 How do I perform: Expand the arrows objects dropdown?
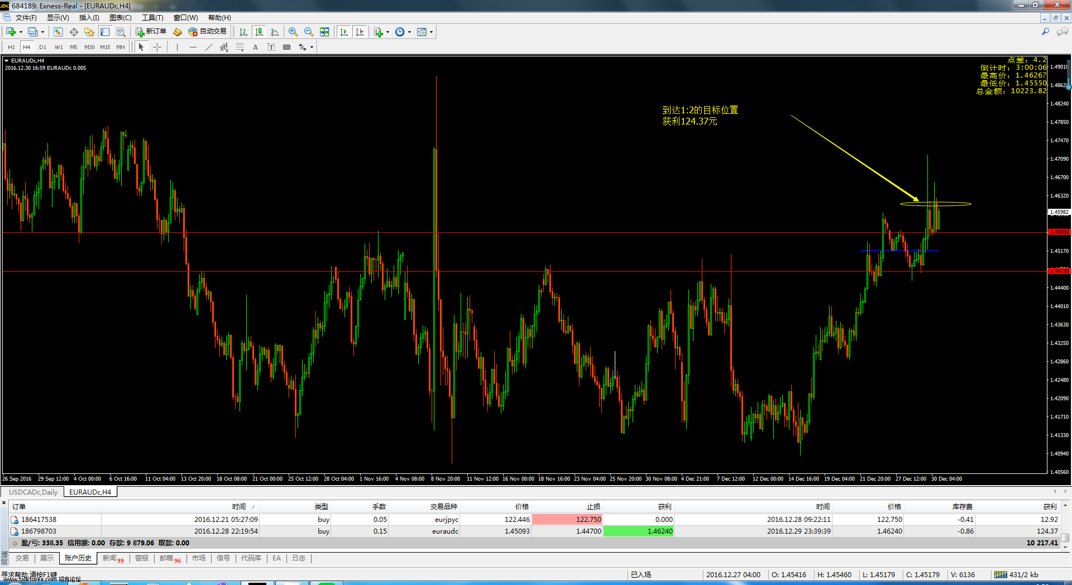(x=312, y=47)
